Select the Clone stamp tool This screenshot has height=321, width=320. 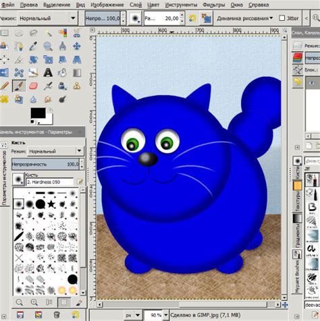point(77,86)
